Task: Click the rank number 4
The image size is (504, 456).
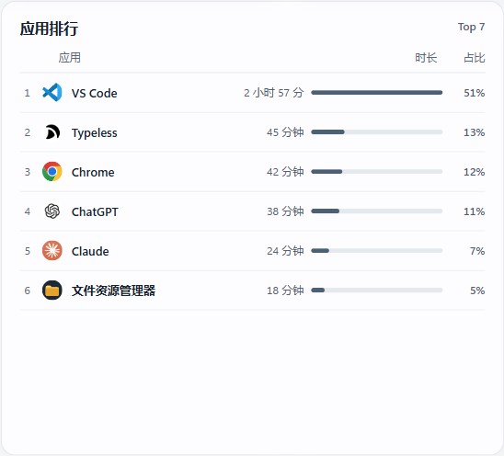Action: 28,211
